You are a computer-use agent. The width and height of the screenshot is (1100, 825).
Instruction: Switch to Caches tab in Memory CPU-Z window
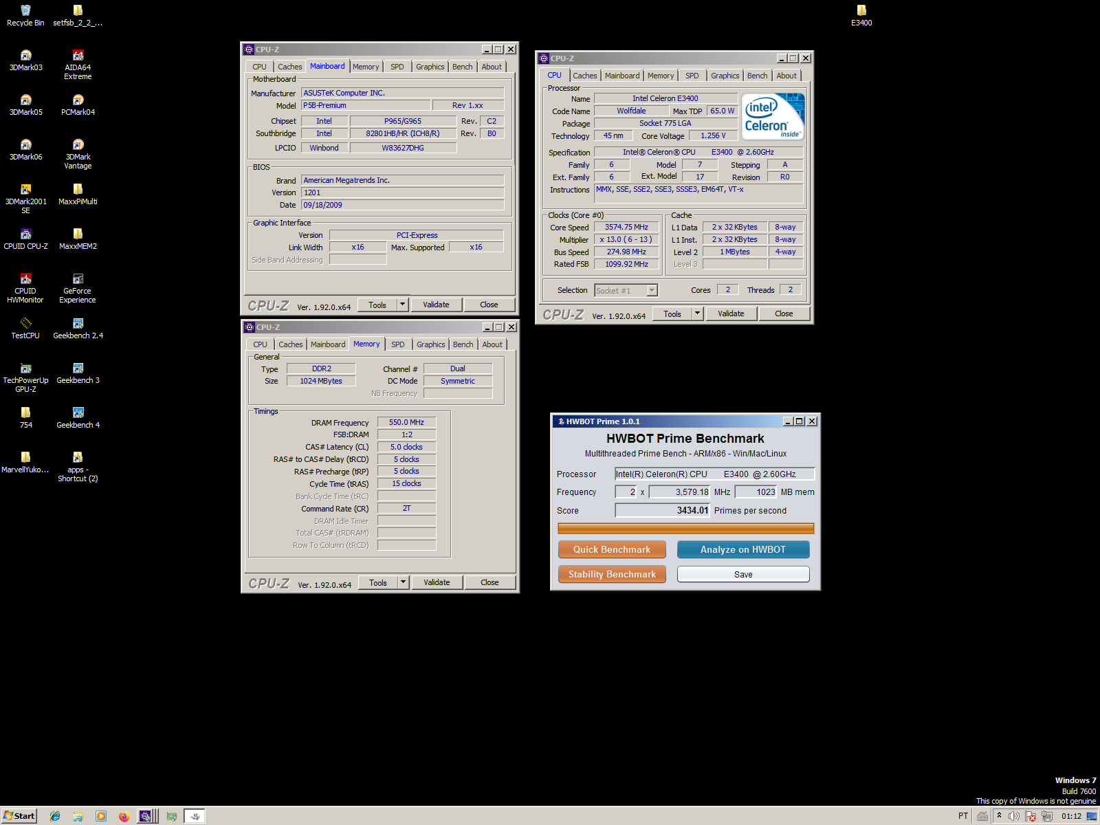291,344
